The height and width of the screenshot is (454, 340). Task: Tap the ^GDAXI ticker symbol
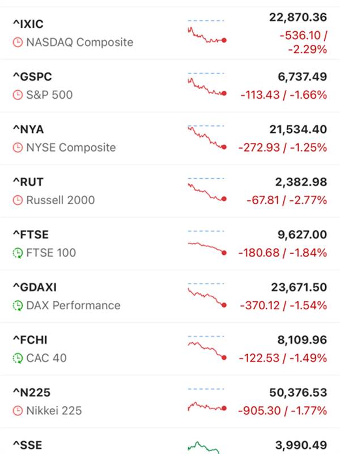pyautogui.click(x=34, y=288)
